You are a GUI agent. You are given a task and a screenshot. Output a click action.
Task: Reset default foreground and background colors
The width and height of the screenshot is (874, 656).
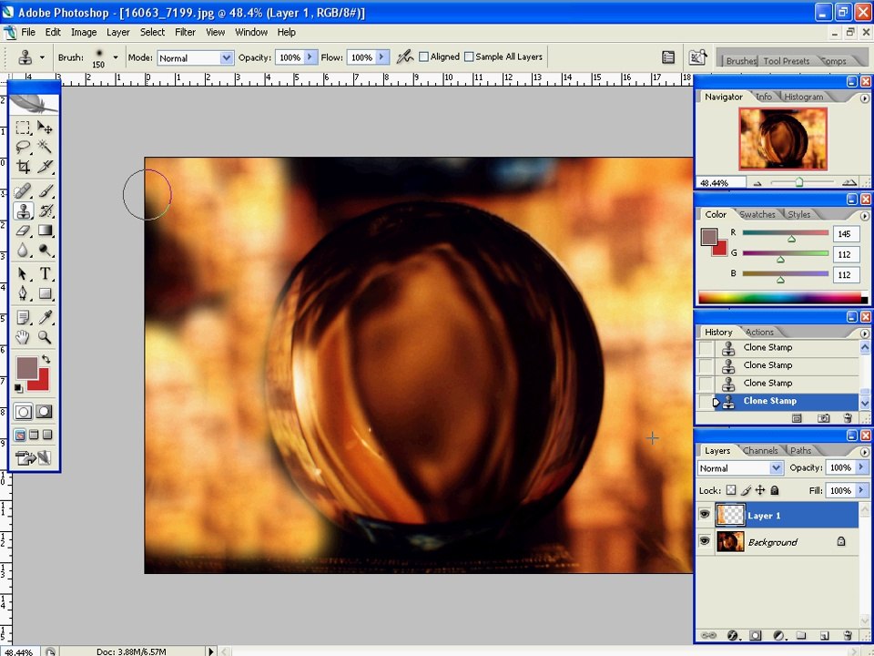(18, 388)
